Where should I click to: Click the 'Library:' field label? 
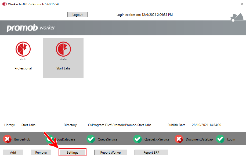coord(9,125)
